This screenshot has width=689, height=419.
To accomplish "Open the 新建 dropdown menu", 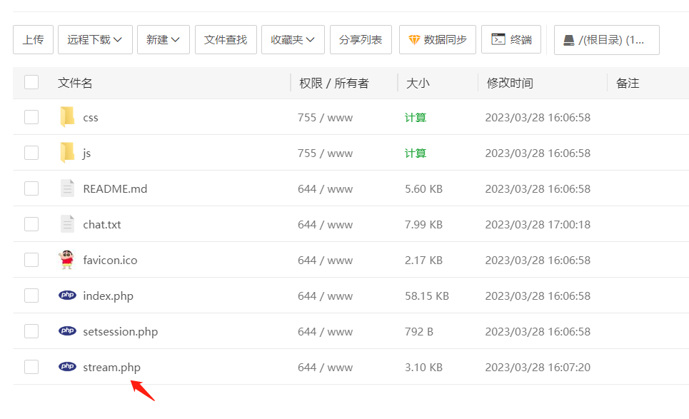I will click(163, 40).
